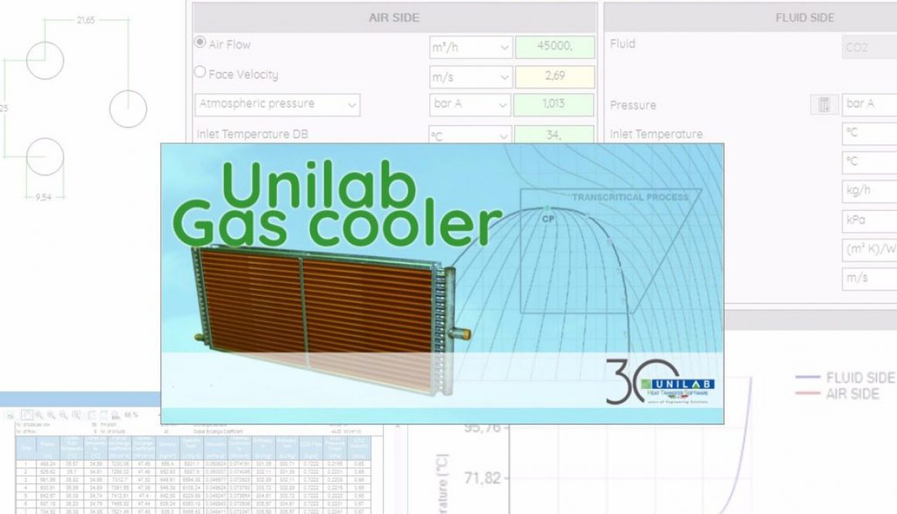This screenshot has width=897, height=514.
Task: Open the Pressure calculator icon on Fluid Side
Action: (x=824, y=104)
